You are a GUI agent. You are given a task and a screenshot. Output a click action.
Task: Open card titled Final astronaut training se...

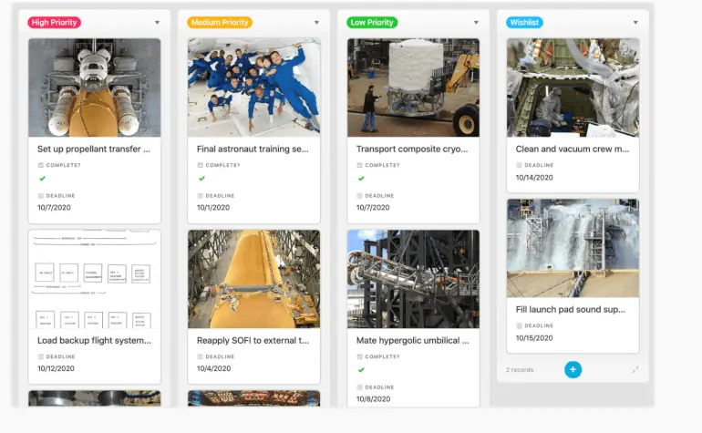[x=253, y=149]
